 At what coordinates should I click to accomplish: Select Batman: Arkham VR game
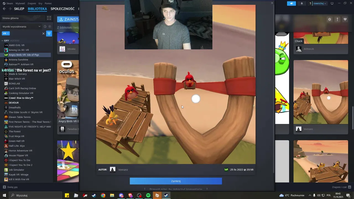tap(21, 64)
